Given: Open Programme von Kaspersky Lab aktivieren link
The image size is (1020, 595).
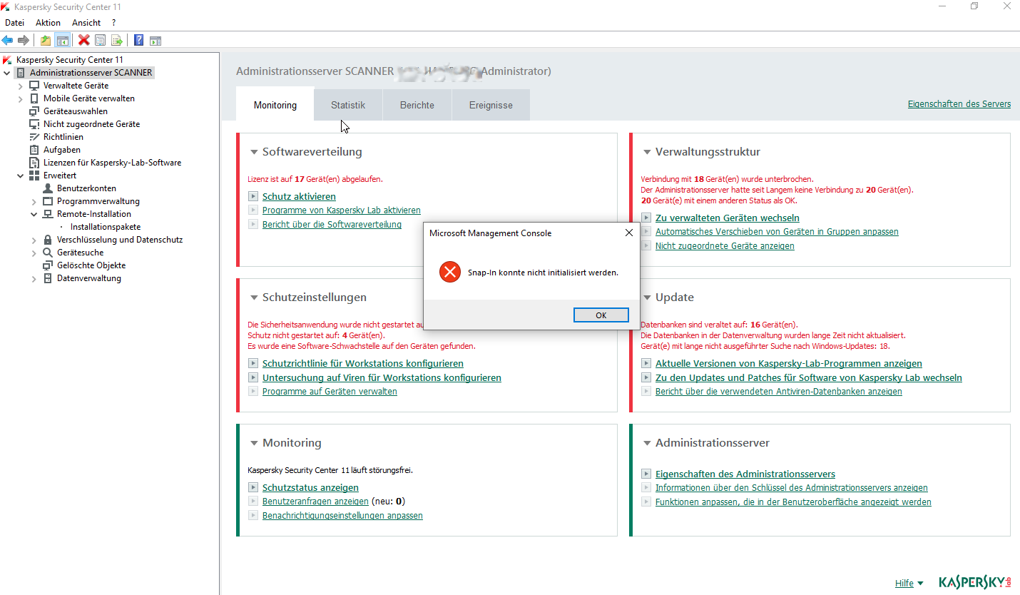Looking at the screenshot, I should coord(342,210).
